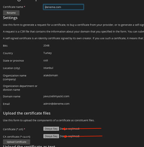
Task: Click the Domain name label
Action: (x=12, y=96)
